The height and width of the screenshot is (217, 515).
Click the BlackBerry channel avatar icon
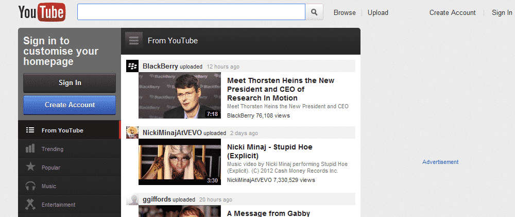pos(132,66)
